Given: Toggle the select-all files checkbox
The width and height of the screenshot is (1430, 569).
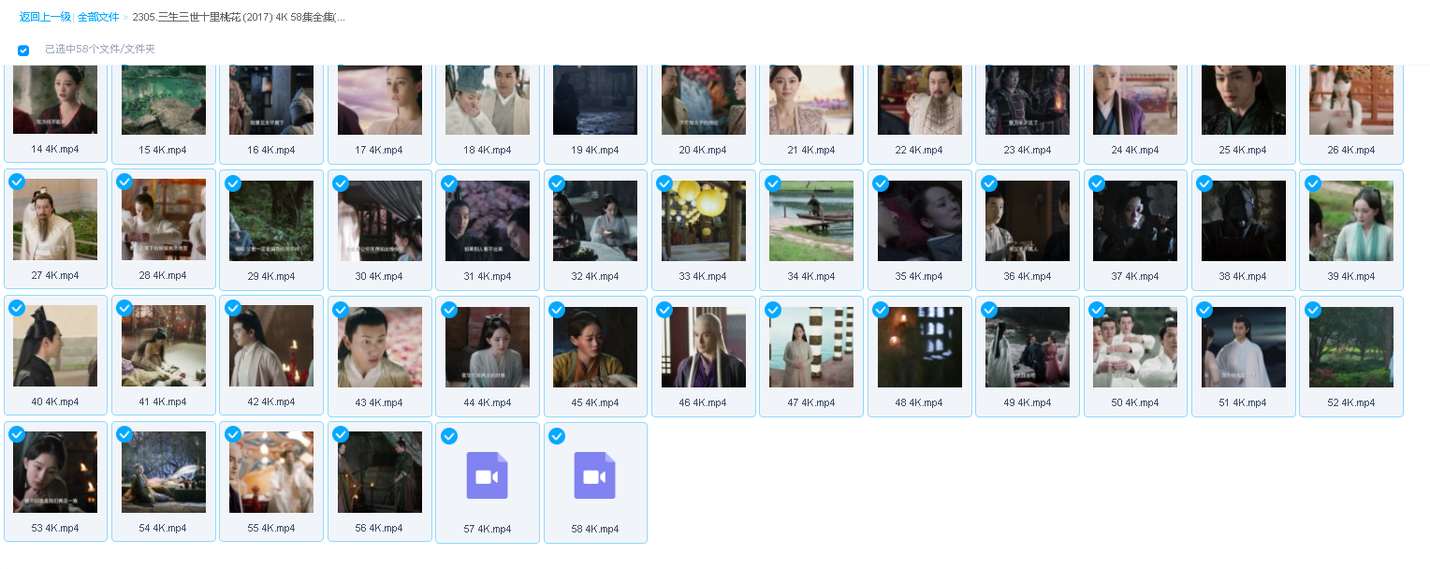Looking at the screenshot, I should coord(23,50).
